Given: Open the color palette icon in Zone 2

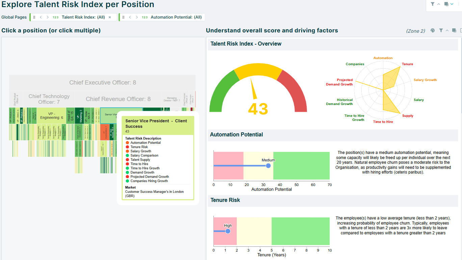Looking at the screenshot, I should 433,30.
